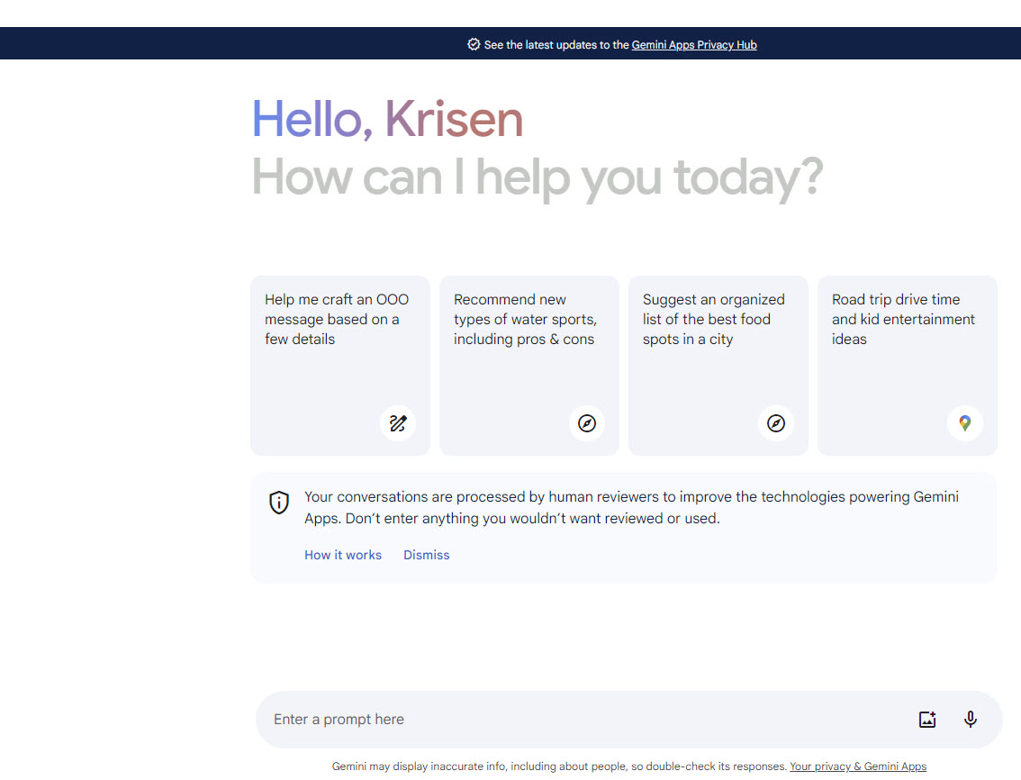The width and height of the screenshot is (1021, 780).
Task: Click the 'Hello, Krisen' greeting heading
Action: [x=387, y=119]
